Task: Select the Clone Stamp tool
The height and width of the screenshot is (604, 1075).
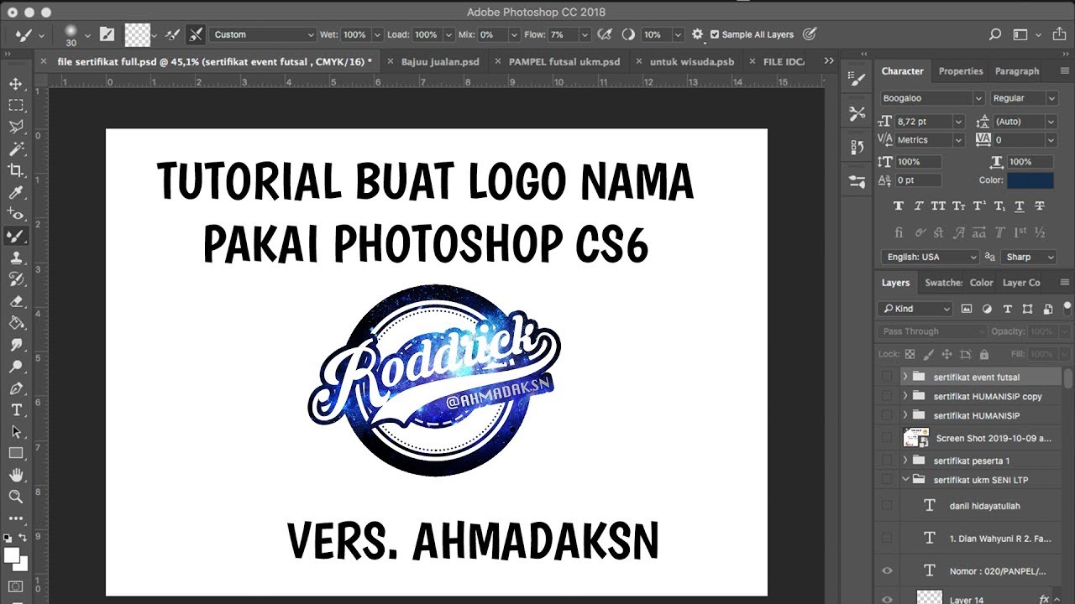Action: coord(16,258)
